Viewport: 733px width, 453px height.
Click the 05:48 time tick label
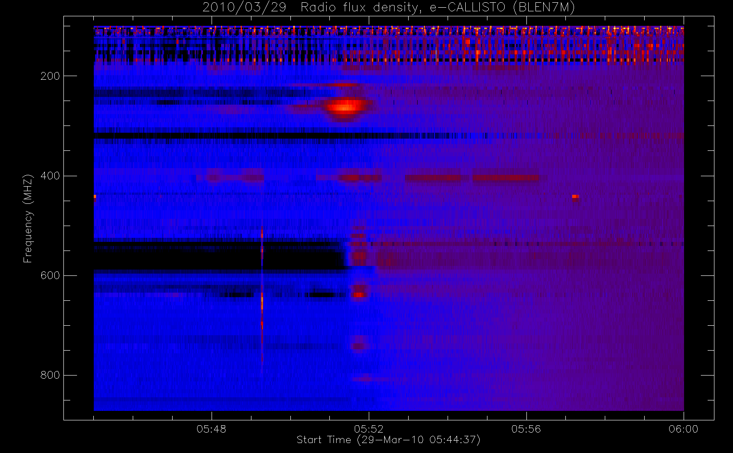point(212,429)
